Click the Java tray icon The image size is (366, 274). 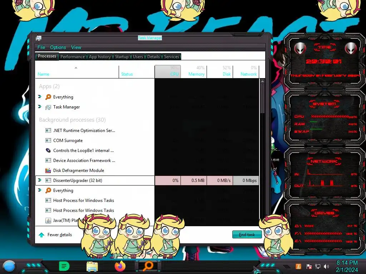tap(298, 266)
